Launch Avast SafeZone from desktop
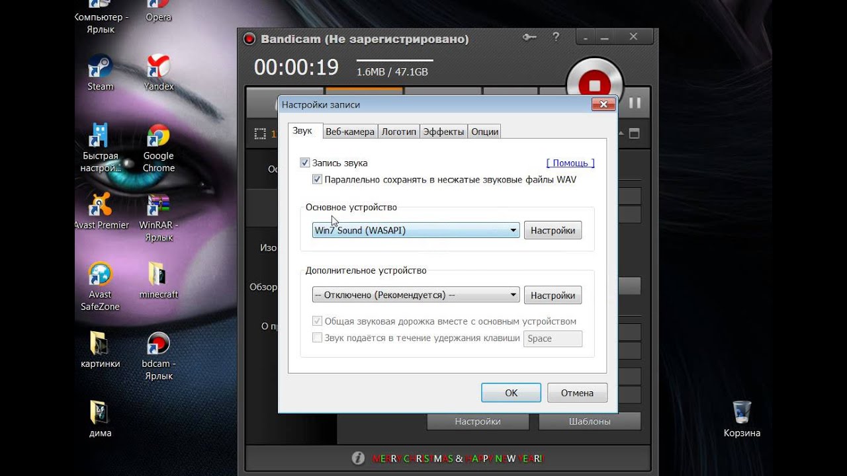Viewport: 847px width, 476px height. [100, 287]
